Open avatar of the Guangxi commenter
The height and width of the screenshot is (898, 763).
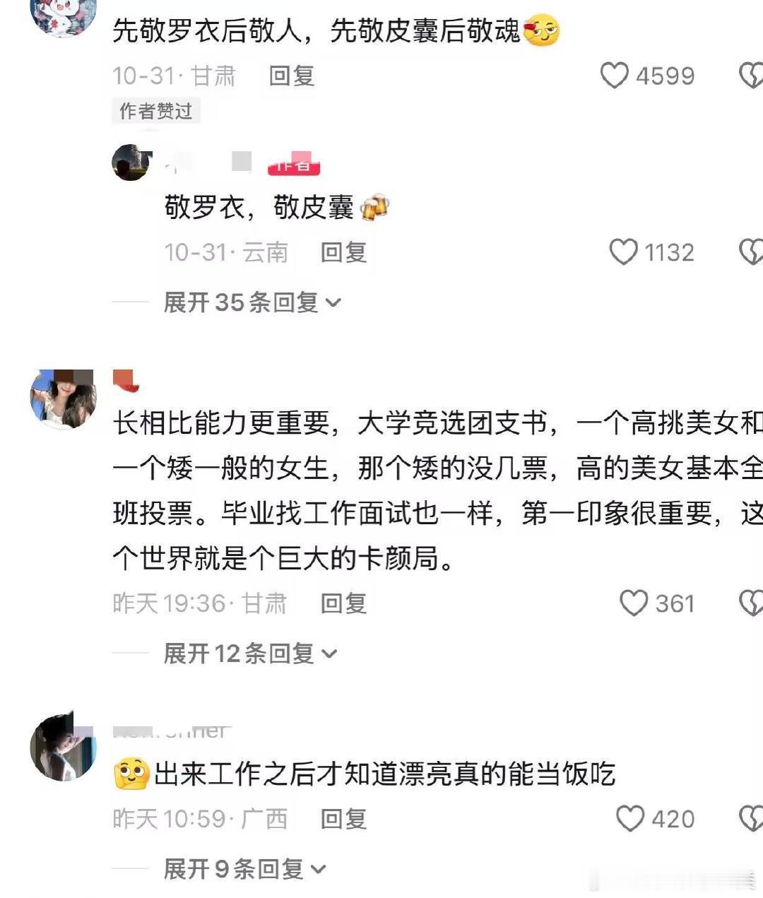[63, 748]
